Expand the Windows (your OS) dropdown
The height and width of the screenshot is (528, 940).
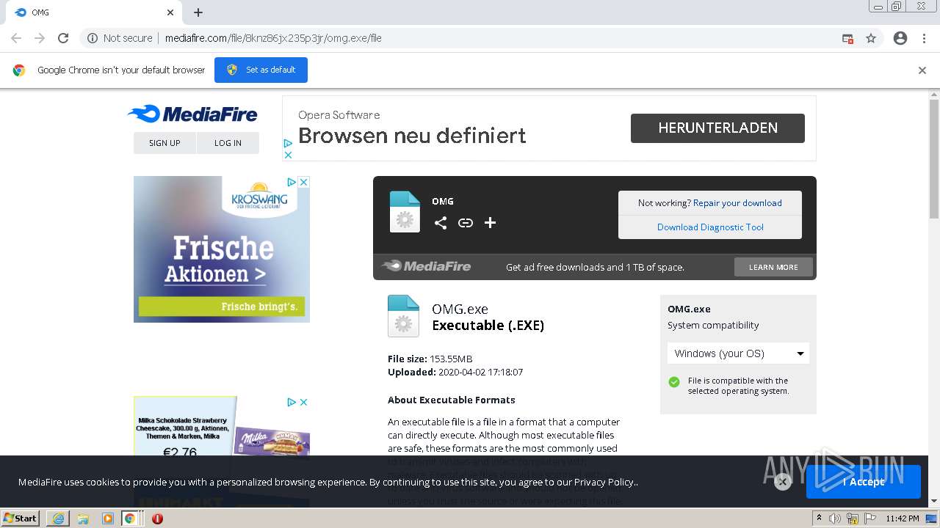point(738,353)
